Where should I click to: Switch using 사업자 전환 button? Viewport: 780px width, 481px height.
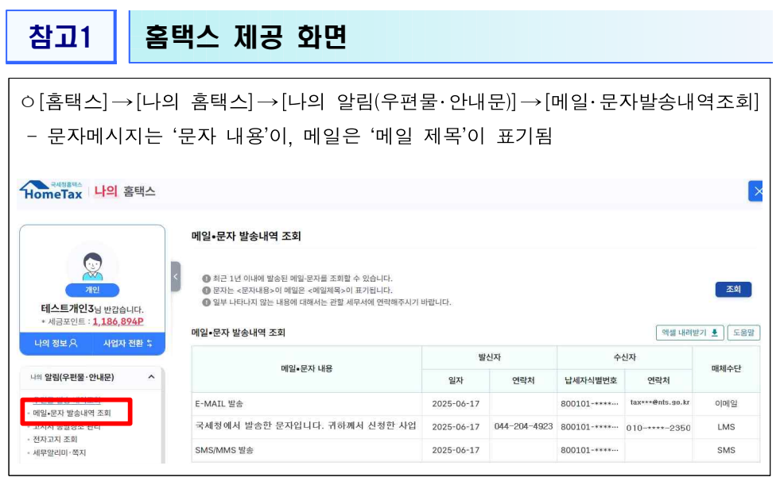128,343
